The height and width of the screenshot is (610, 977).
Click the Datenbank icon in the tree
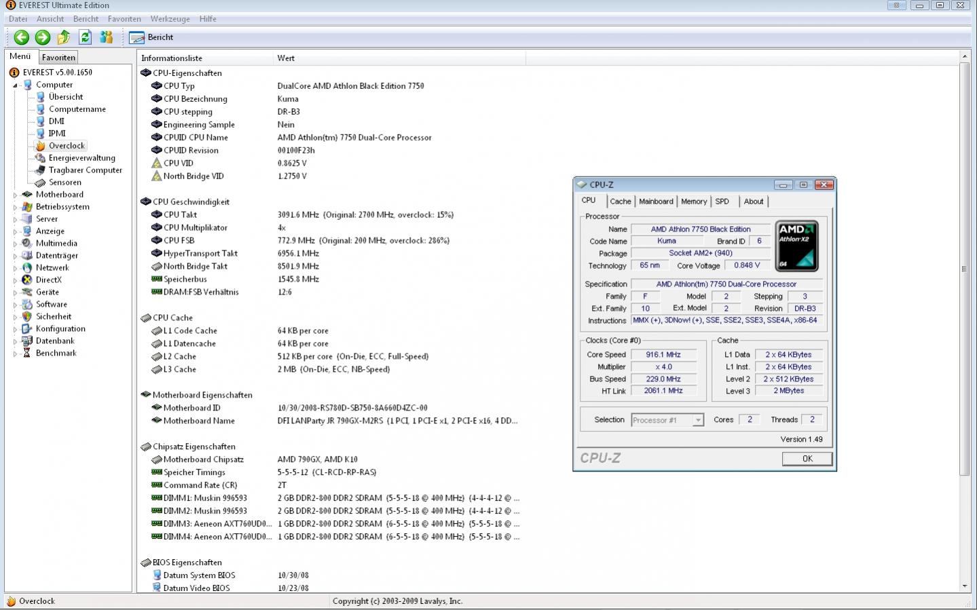coord(27,341)
